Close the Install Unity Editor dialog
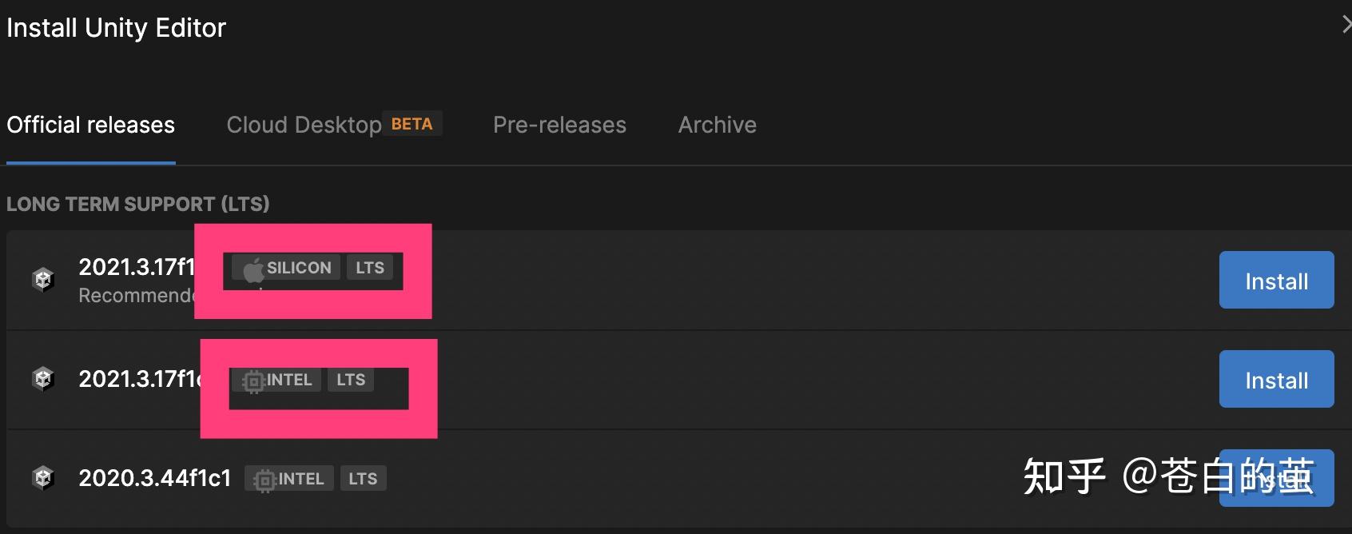The width and height of the screenshot is (1352, 534). coord(1346,26)
